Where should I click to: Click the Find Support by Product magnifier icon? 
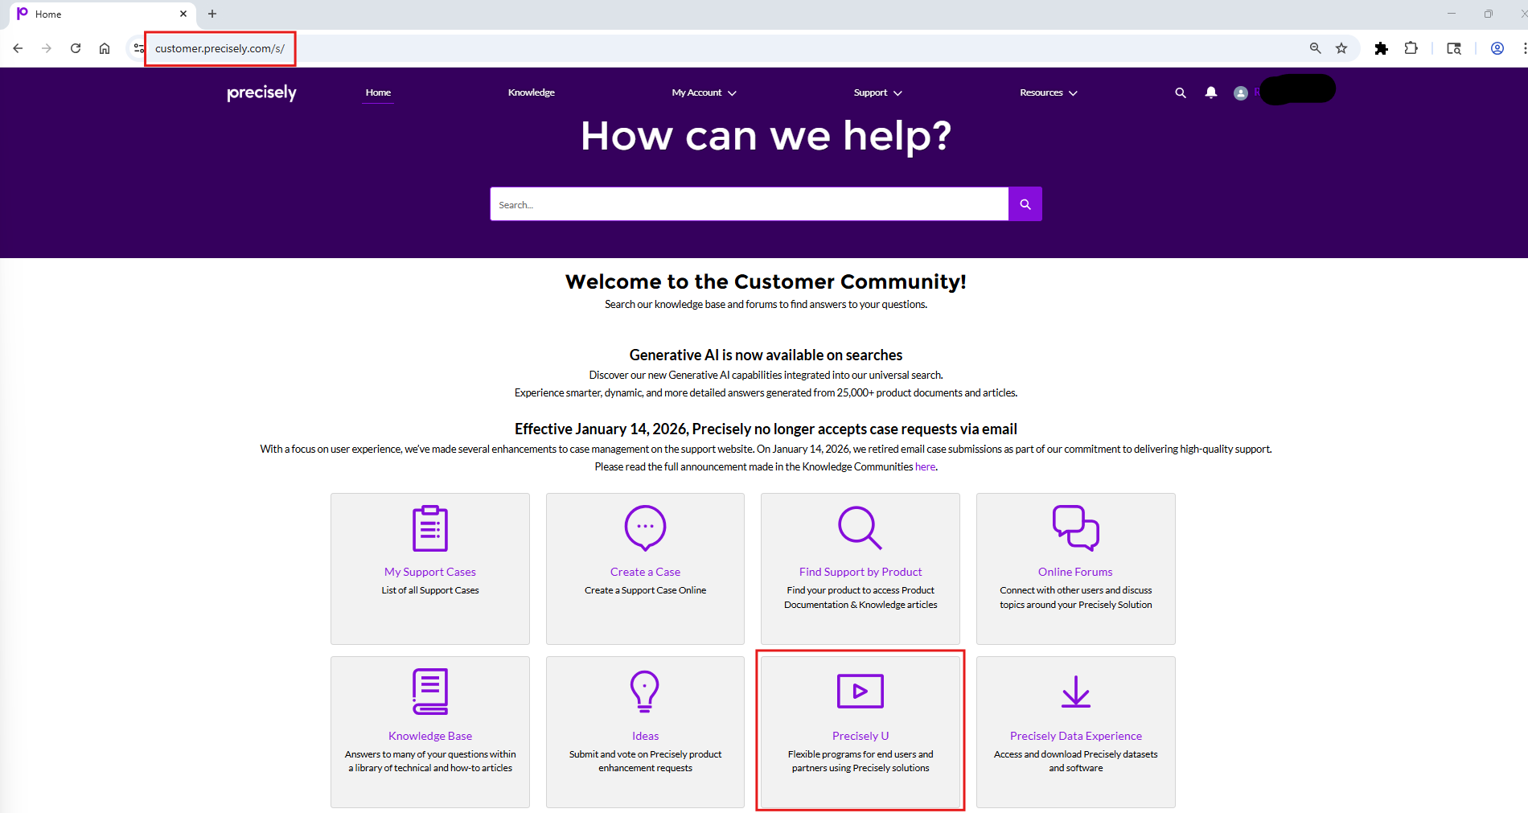pyautogui.click(x=861, y=528)
